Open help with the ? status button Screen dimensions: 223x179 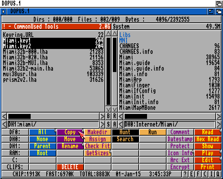tap(185, 174)
